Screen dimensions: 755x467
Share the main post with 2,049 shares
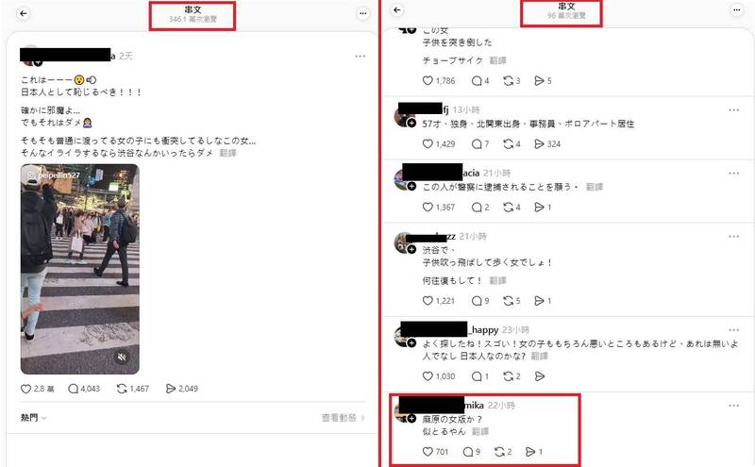tap(181, 389)
